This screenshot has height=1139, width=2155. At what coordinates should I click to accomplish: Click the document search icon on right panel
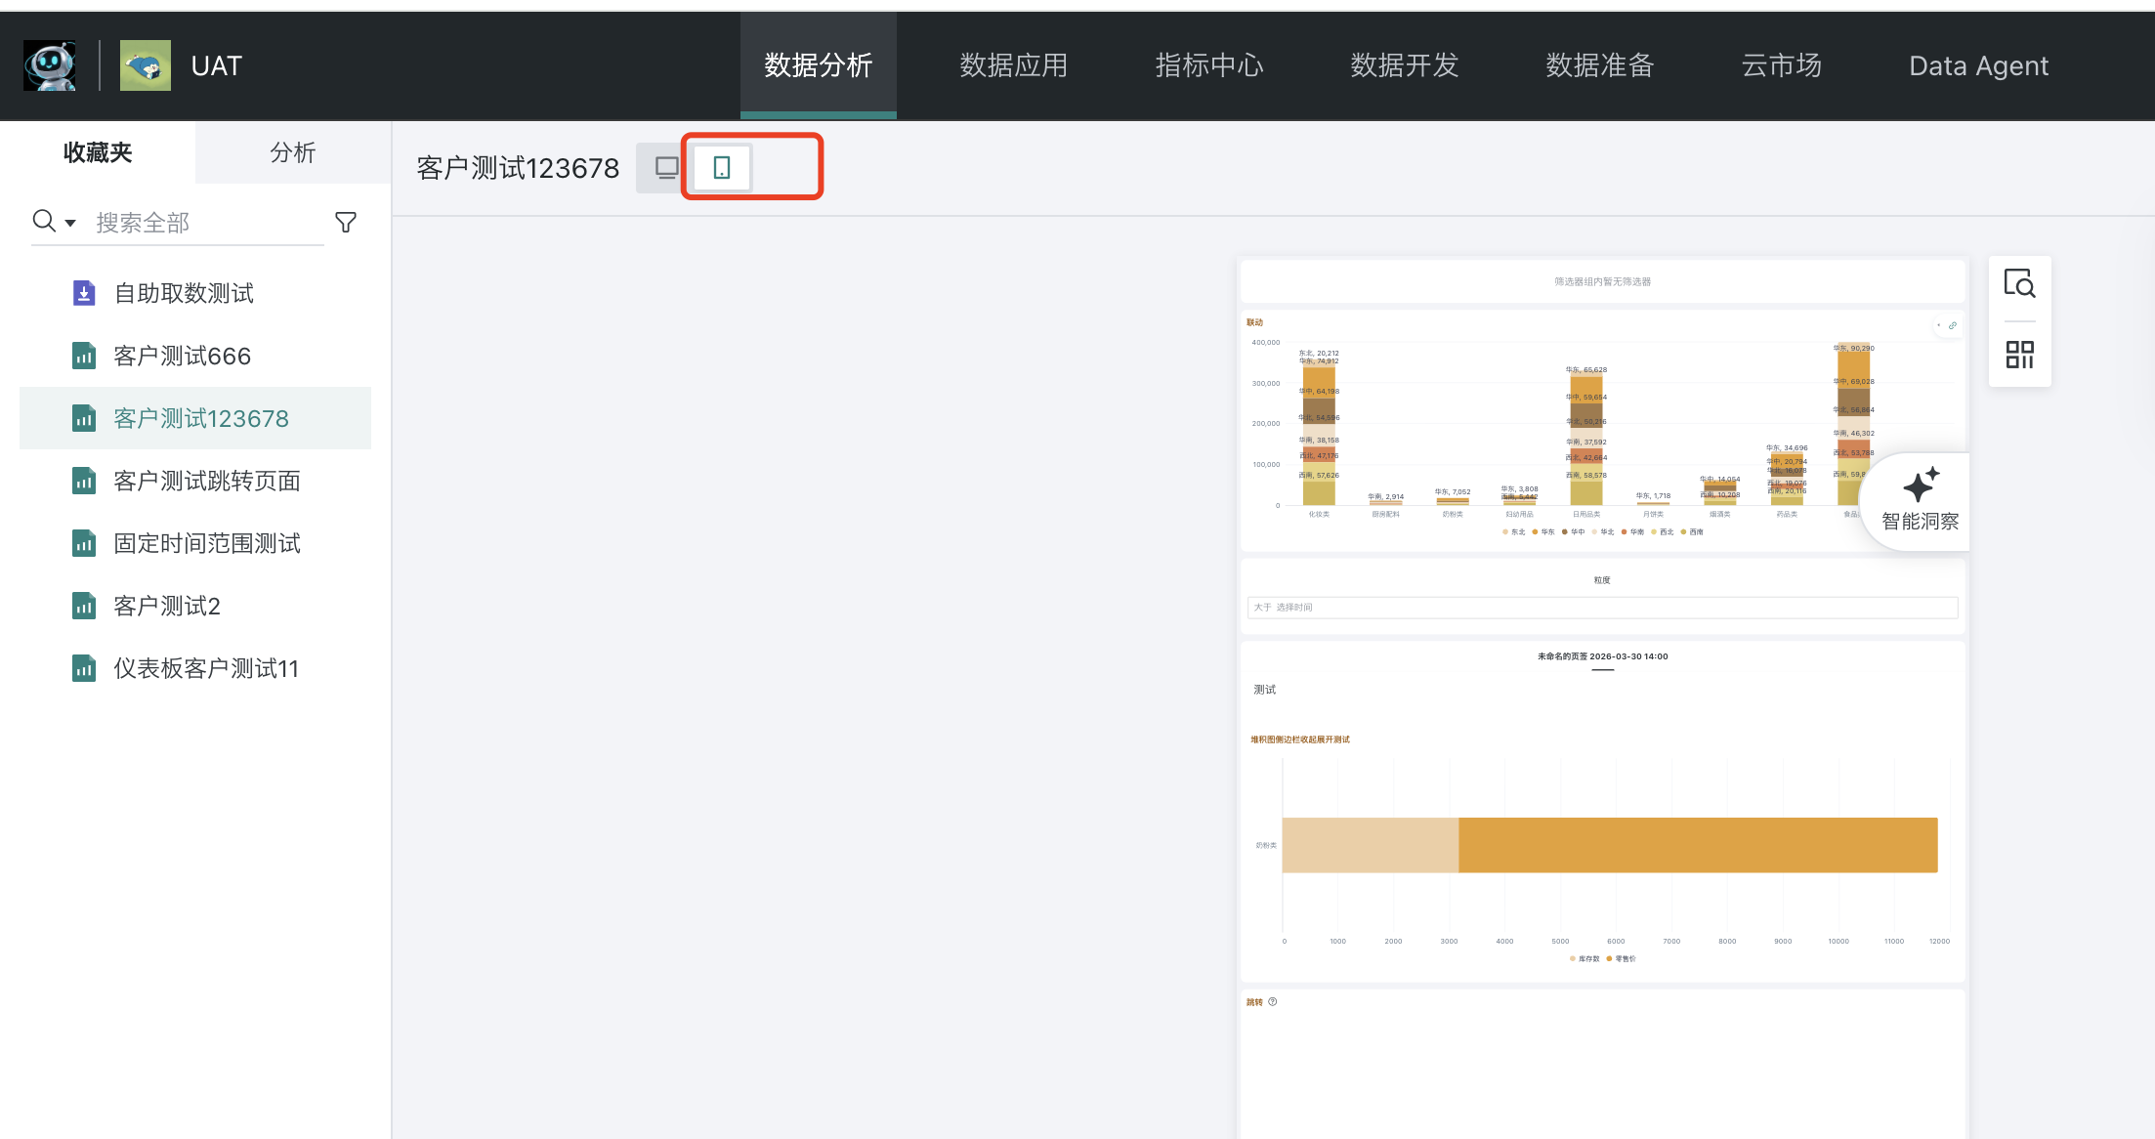pyautogui.click(x=2019, y=284)
